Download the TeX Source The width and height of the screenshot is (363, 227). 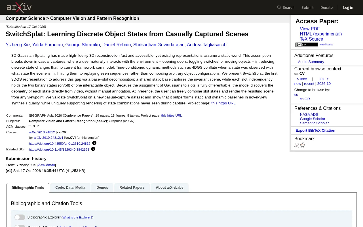point(311,39)
